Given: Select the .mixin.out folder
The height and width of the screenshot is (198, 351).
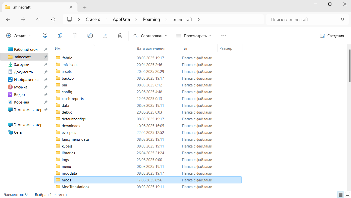Looking at the screenshot, I should coord(148,65).
